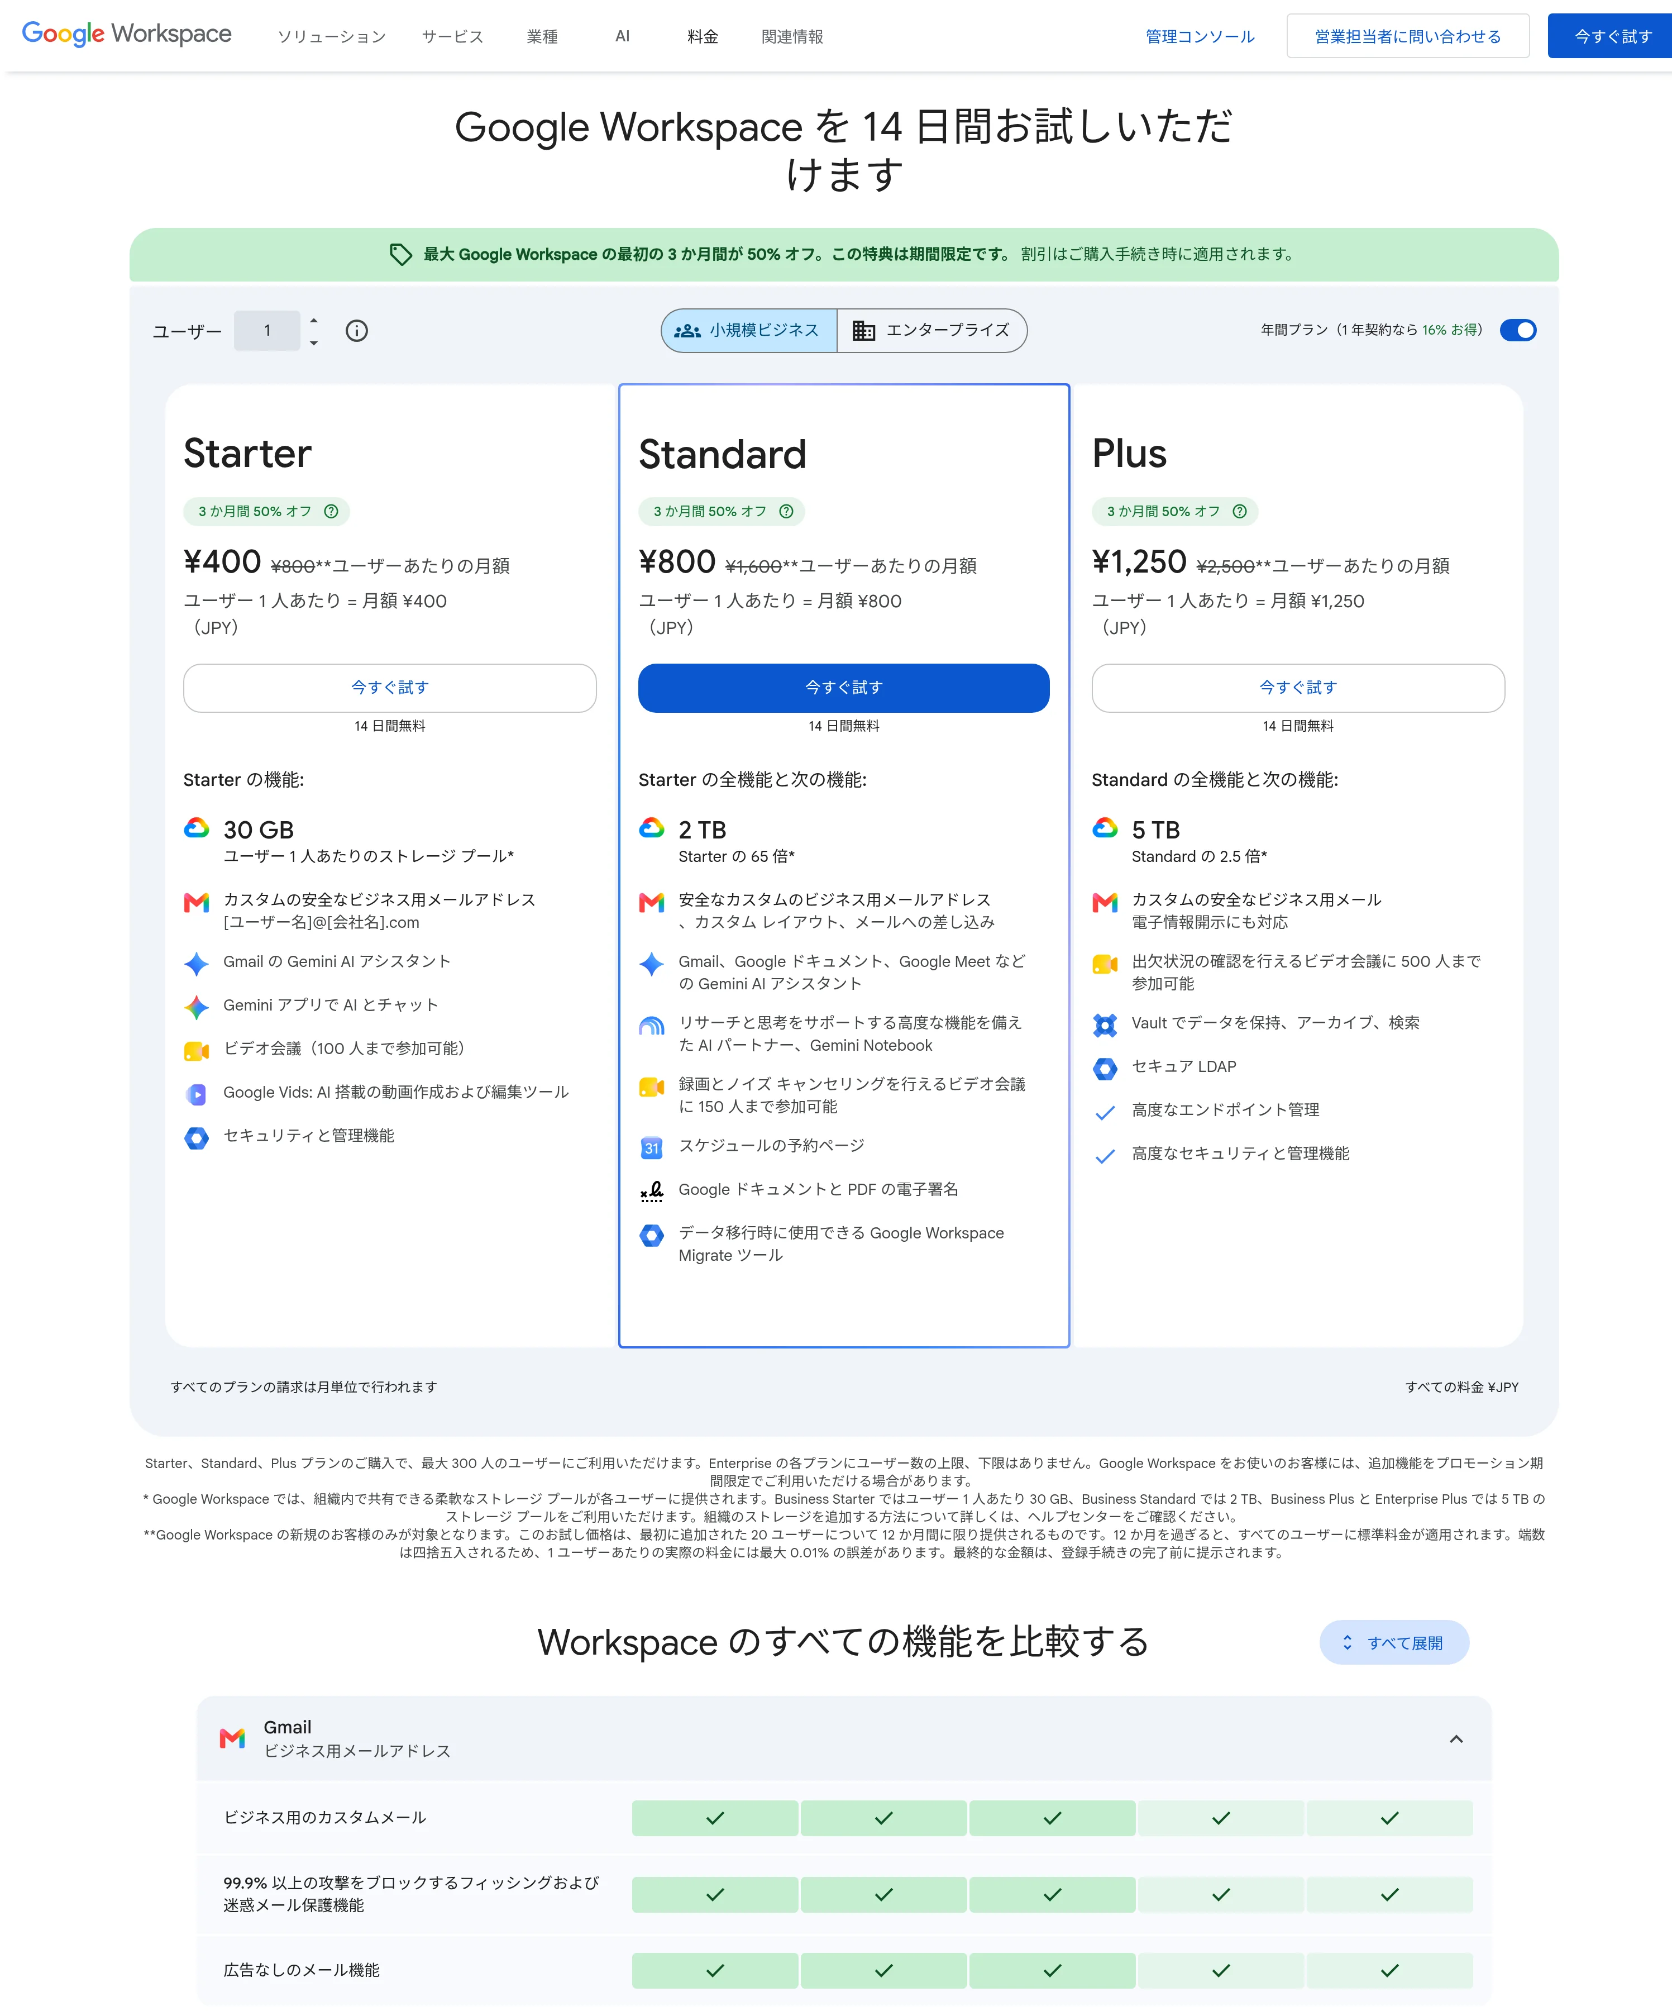Image resolution: width=1672 pixels, height=2011 pixels.
Task: Click the Standard plan title
Action: [x=722, y=454]
